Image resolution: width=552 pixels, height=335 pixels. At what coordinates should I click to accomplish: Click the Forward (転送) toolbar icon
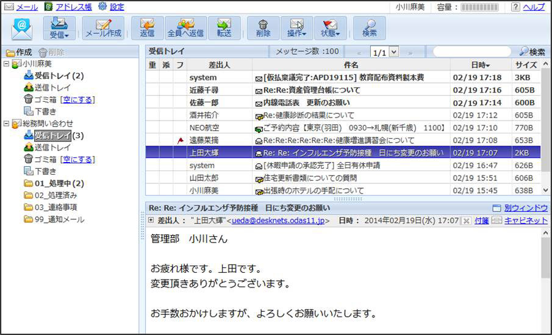tap(224, 28)
